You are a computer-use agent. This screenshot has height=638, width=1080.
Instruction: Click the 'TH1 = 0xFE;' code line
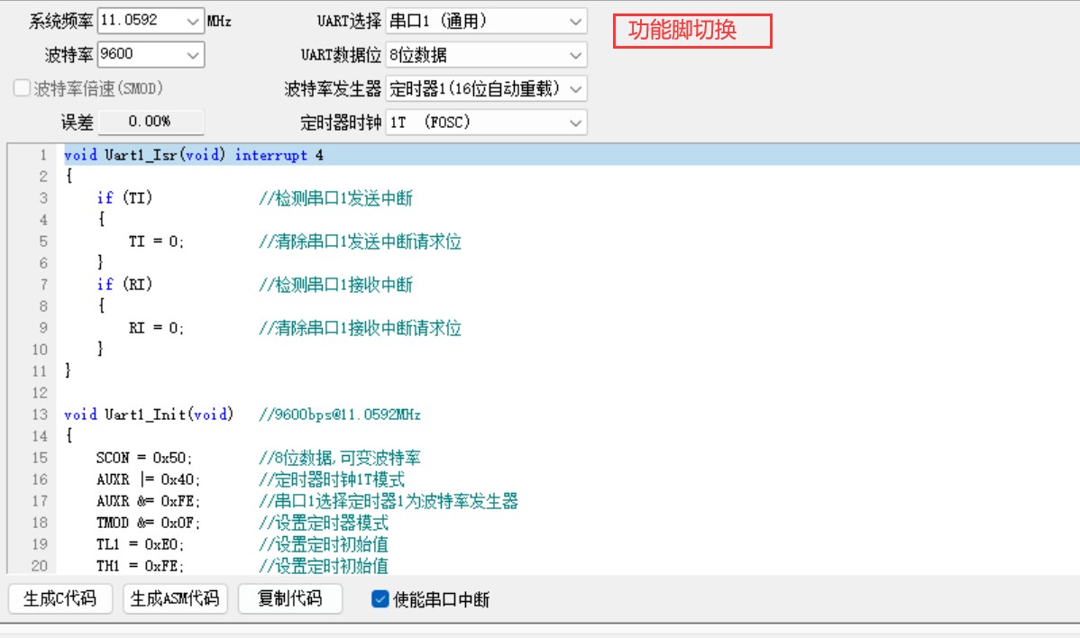141,566
